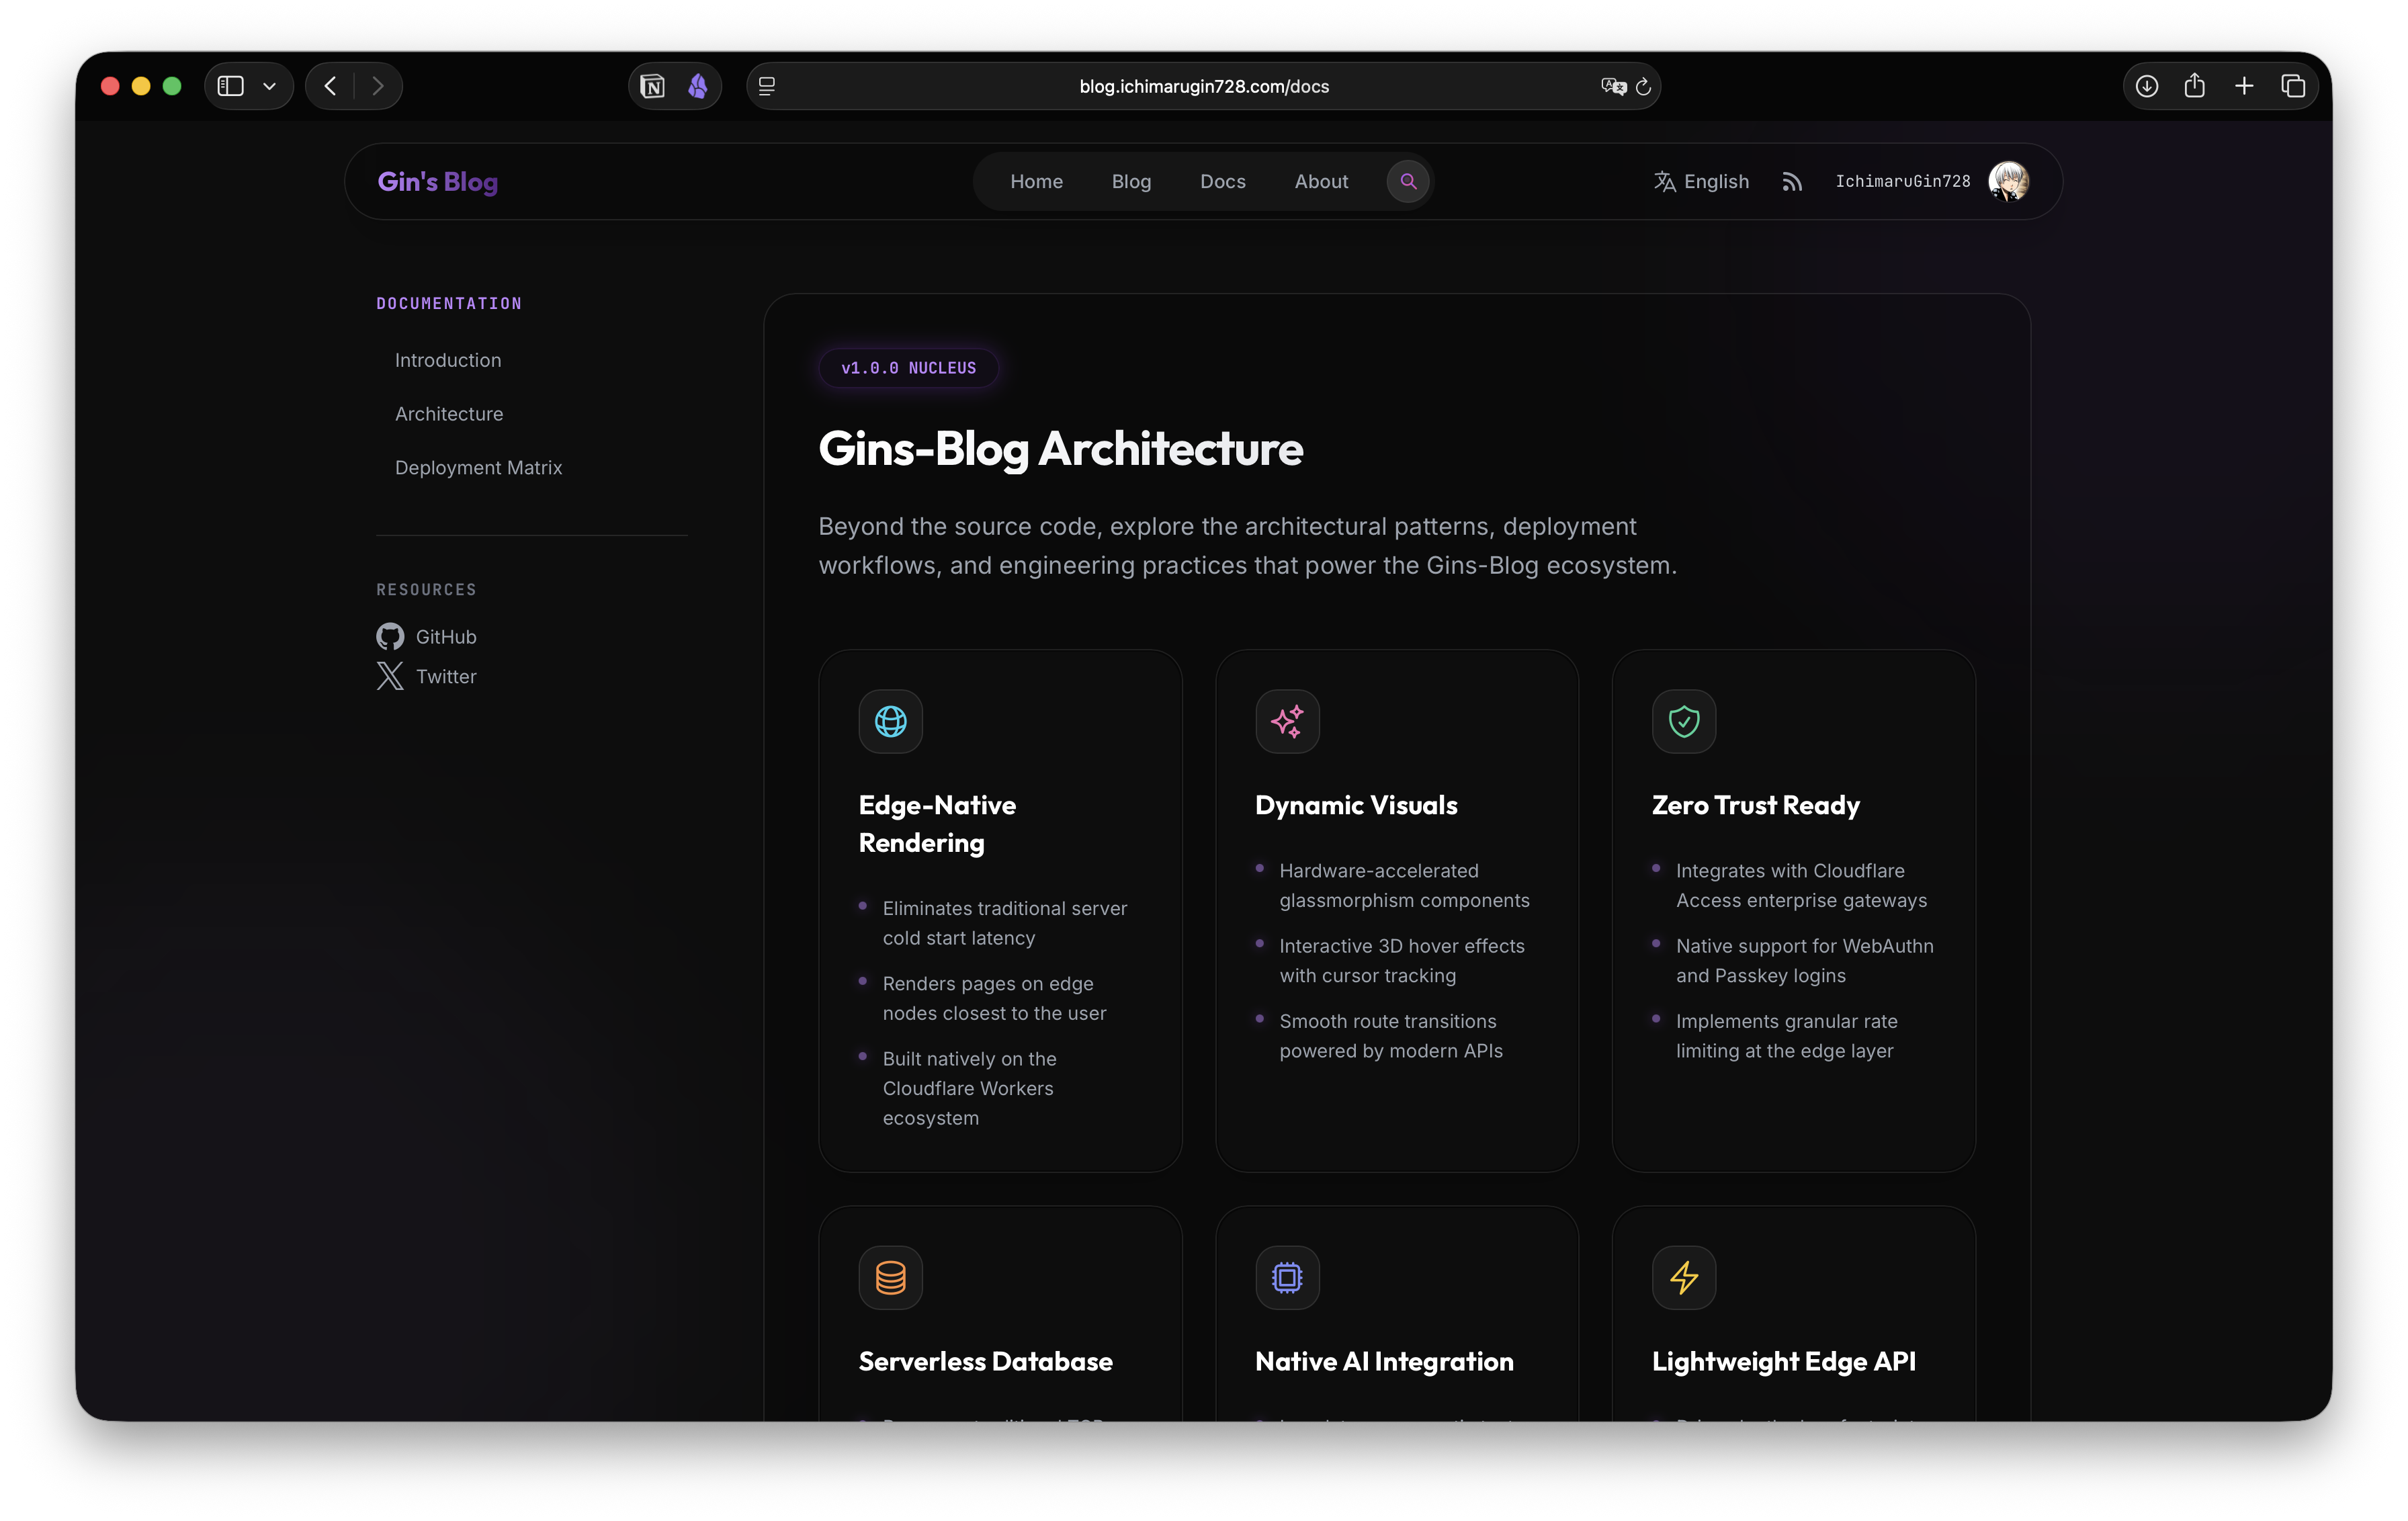Viewport: 2408px width, 1521px height.
Task: Click 'Renders pages on edge nodes' bullet
Action: tap(994, 998)
